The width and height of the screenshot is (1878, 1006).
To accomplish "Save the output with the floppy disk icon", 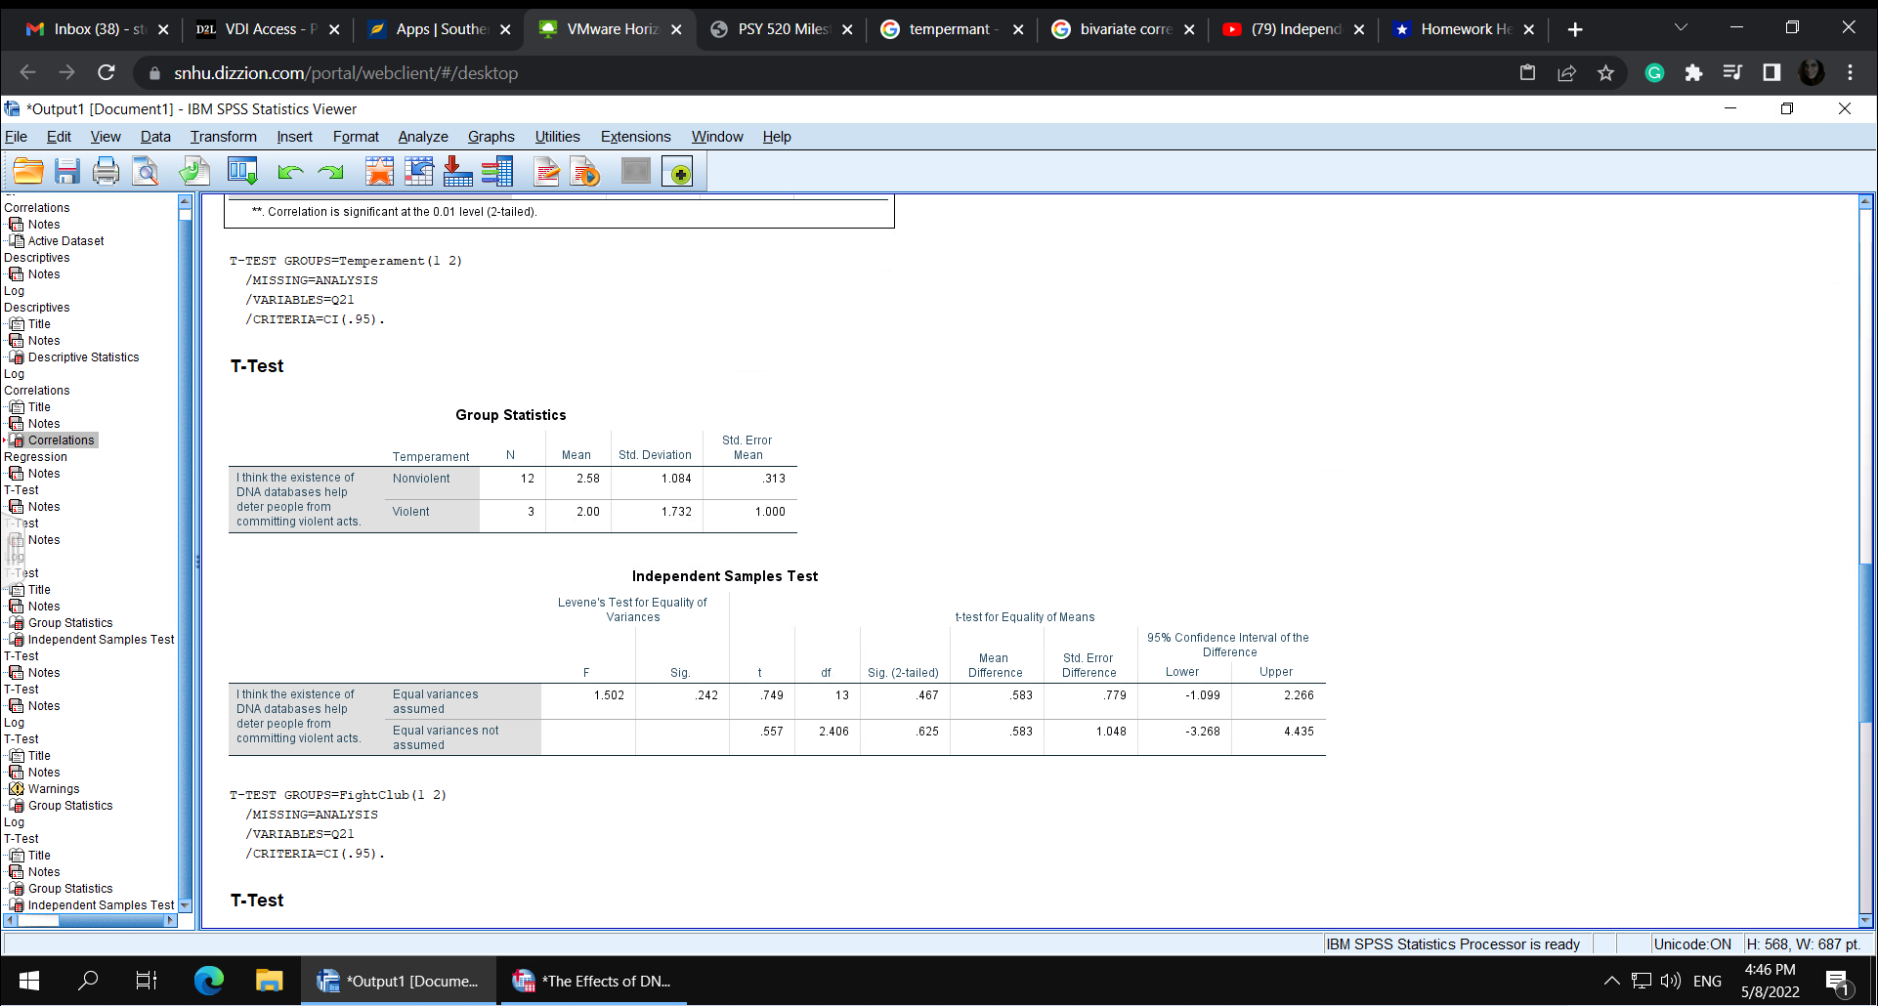I will tap(67, 172).
